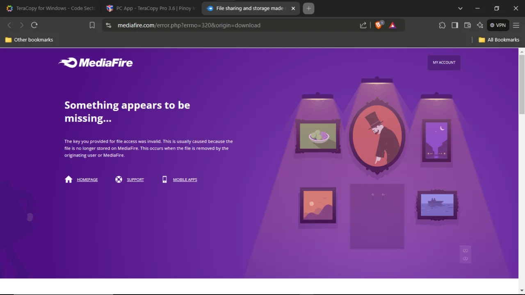Click the scrollbar up arrow

[x=522, y=51]
